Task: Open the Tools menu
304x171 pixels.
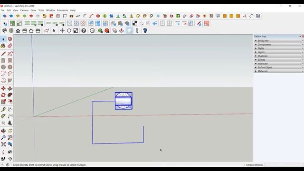Action: (41, 10)
